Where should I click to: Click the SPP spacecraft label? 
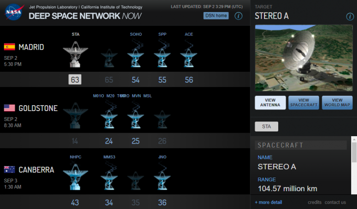point(162,34)
